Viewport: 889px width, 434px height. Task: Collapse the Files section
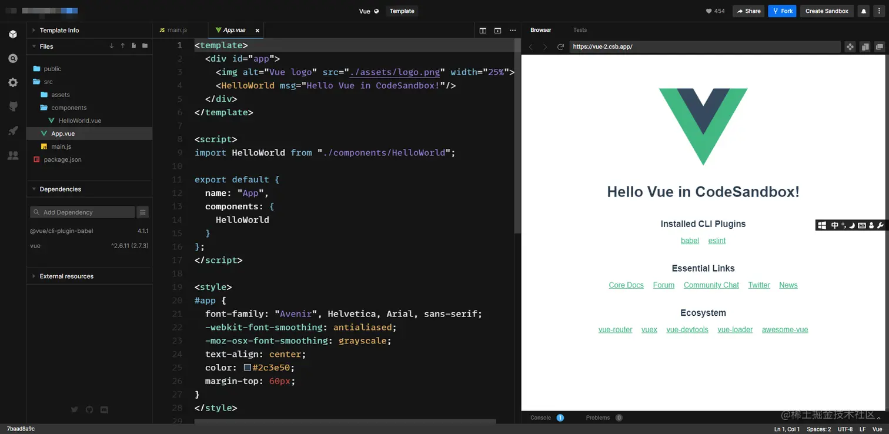pyautogui.click(x=89, y=46)
